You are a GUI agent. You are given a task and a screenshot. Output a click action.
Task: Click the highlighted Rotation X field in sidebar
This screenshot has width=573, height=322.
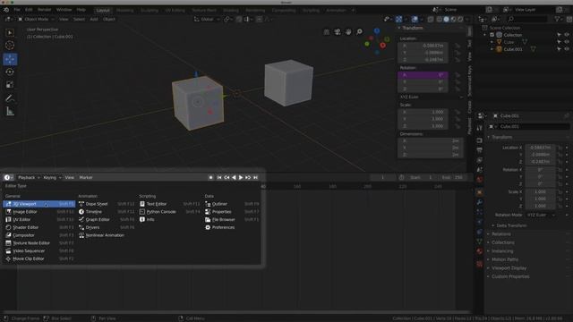point(423,75)
